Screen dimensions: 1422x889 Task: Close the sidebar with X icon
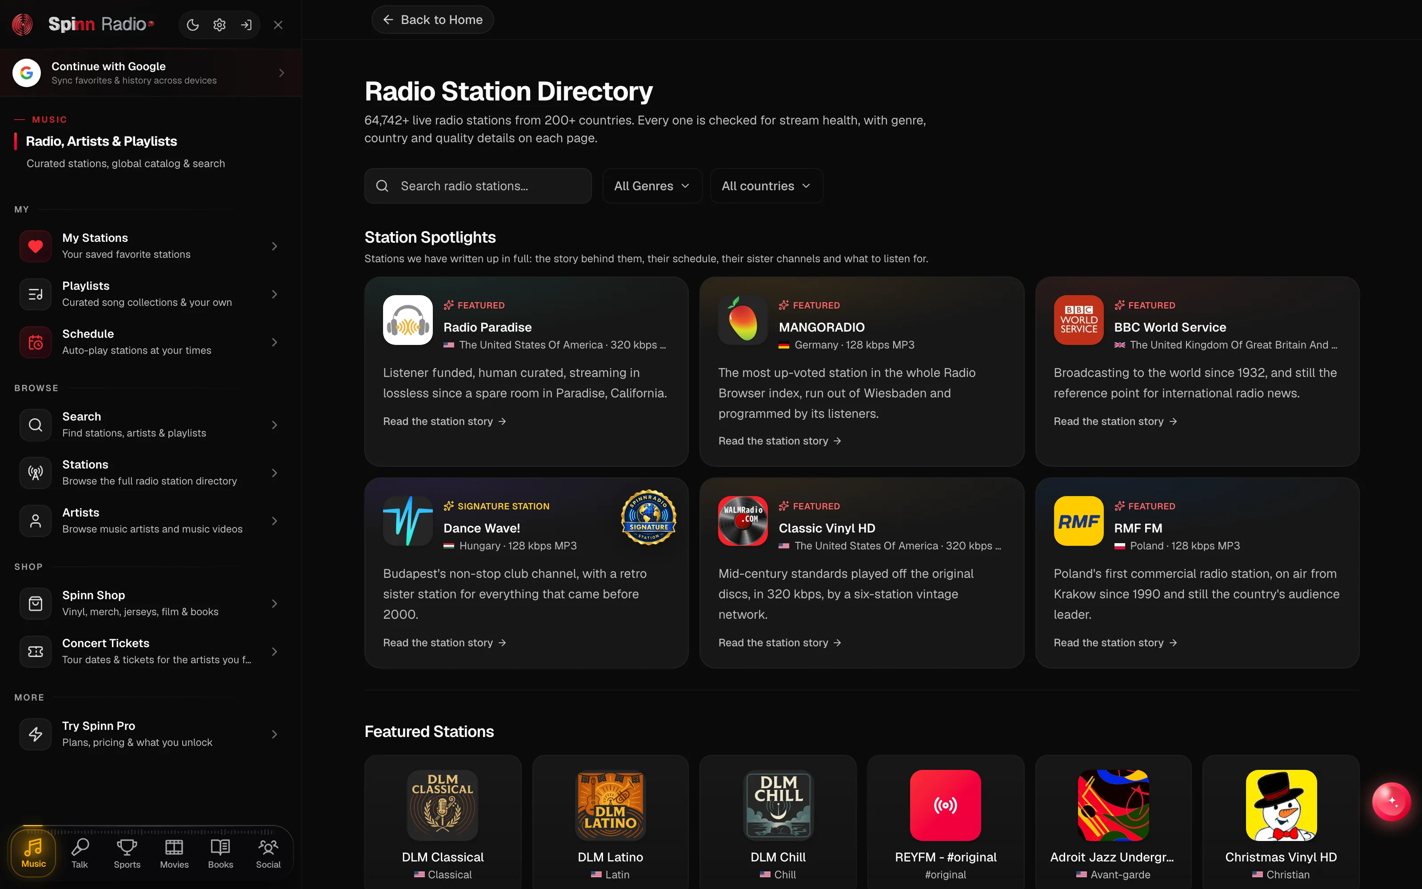point(279,25)
